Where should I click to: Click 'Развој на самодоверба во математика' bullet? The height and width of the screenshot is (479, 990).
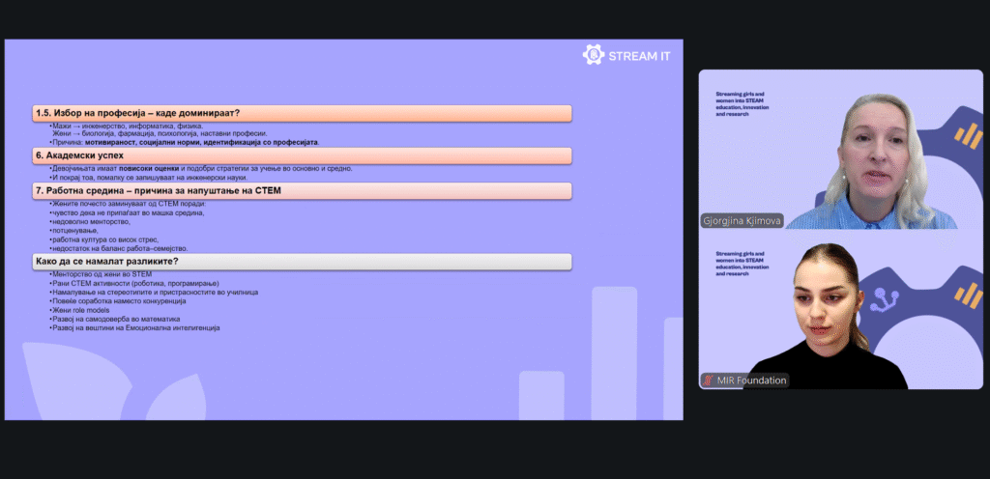pyautogui.click(x=115, y=319)
